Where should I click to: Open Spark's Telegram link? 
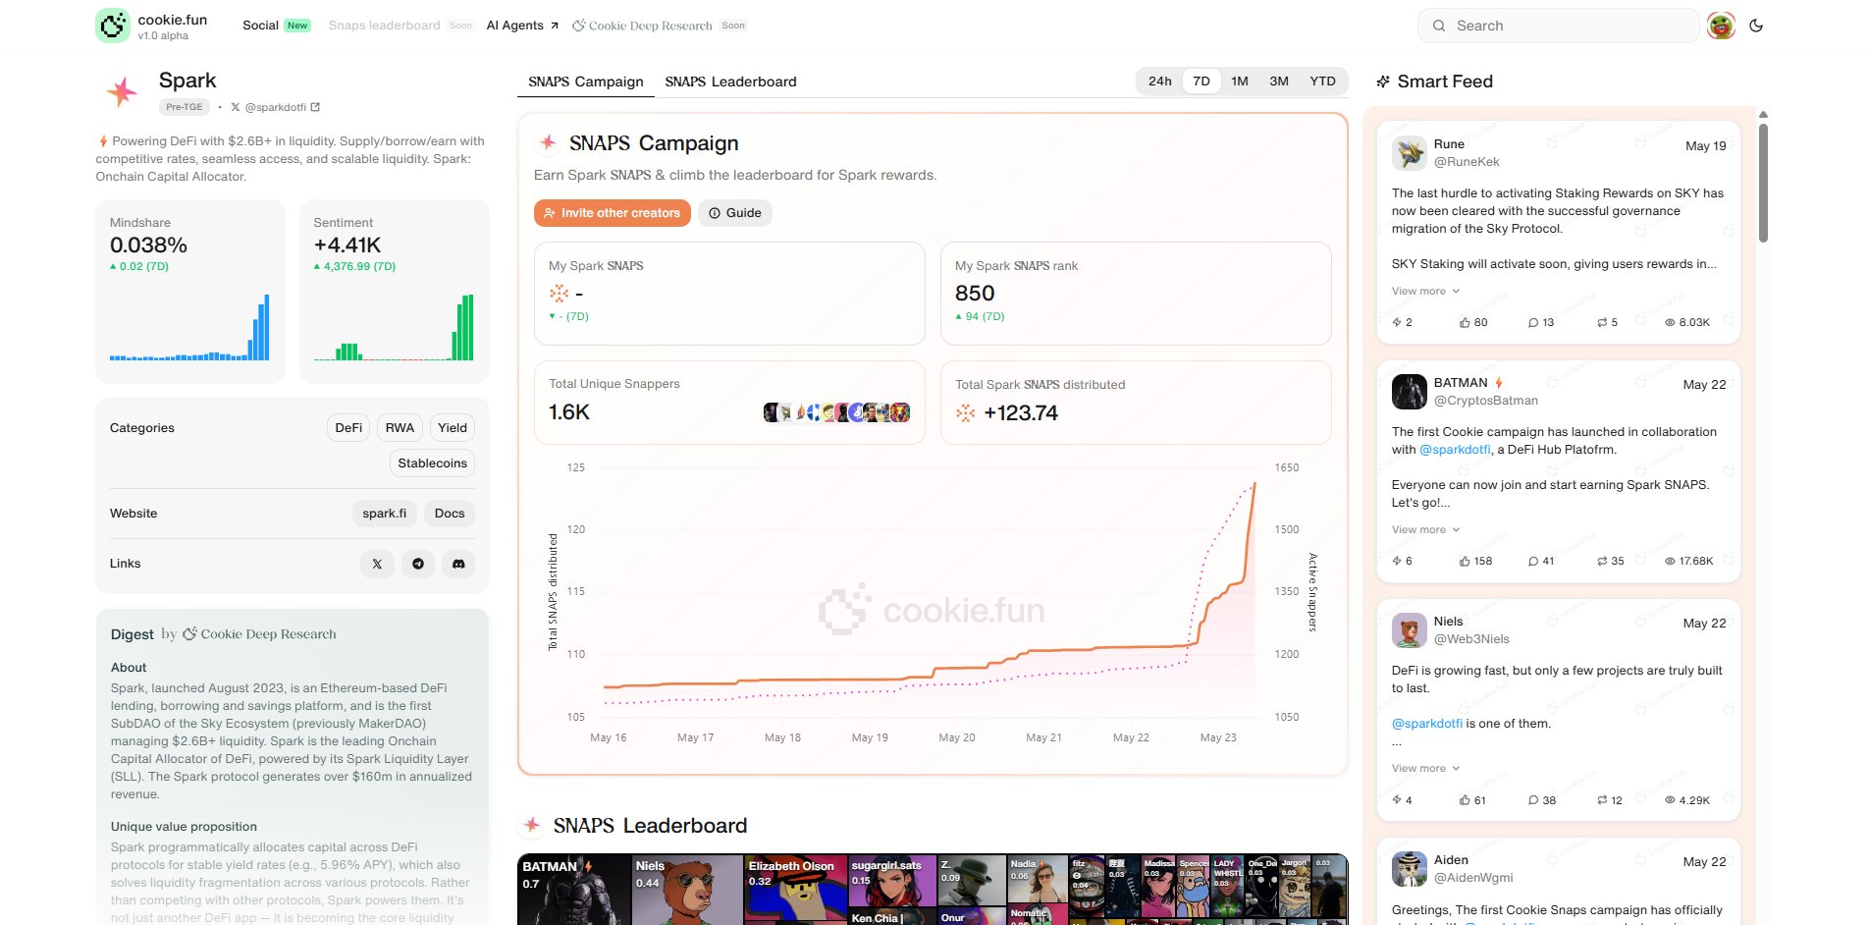point(417,564)
